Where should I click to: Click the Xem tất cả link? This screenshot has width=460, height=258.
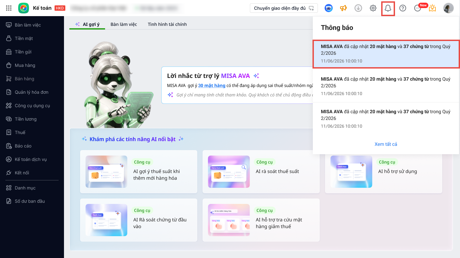pos(386,144)
